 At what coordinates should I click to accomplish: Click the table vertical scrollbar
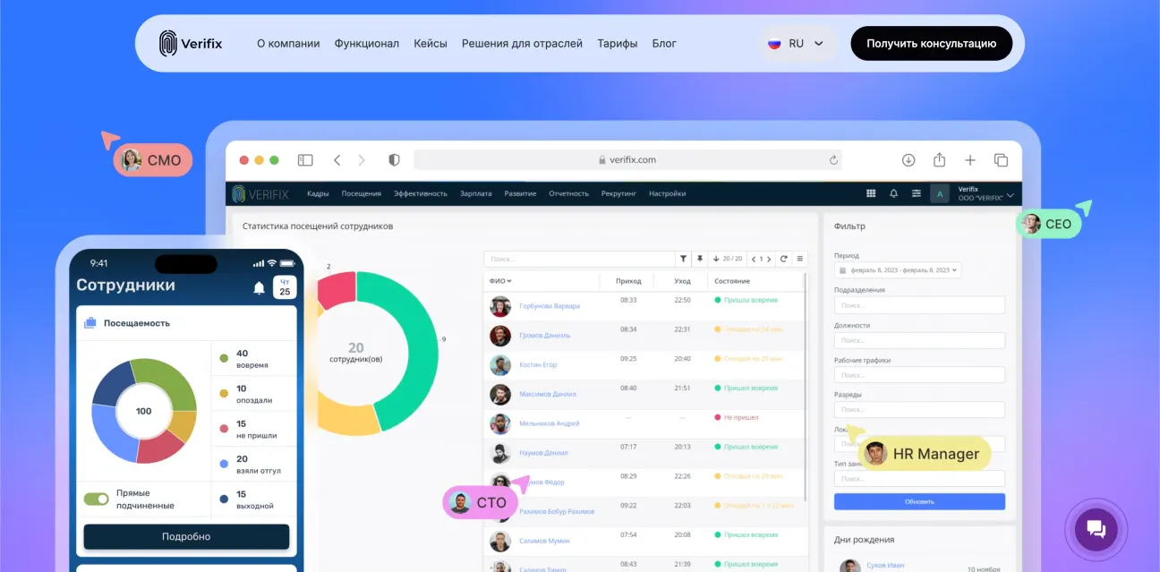click(806, 387)
